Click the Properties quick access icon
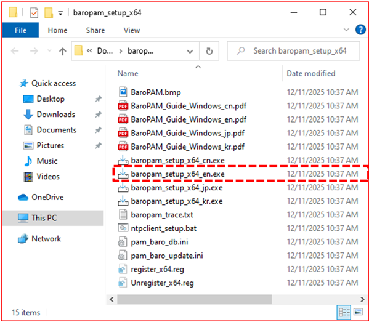Viewport: 369px width, 322px height. coord(34,12)
